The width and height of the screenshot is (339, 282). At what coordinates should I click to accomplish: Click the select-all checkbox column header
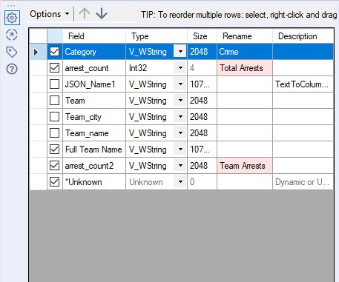55,36
